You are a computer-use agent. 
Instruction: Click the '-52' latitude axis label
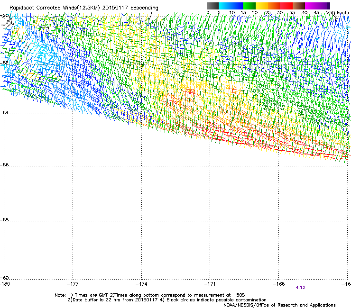click(x=4, y=63)
